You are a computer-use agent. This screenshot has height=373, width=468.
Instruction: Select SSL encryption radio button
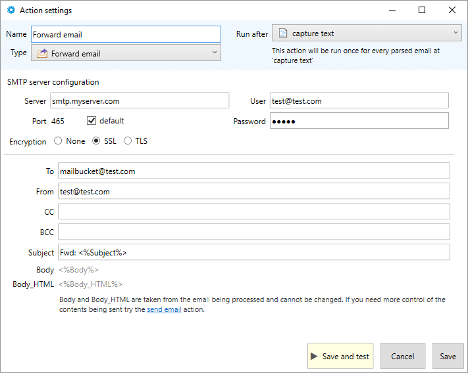96,141
